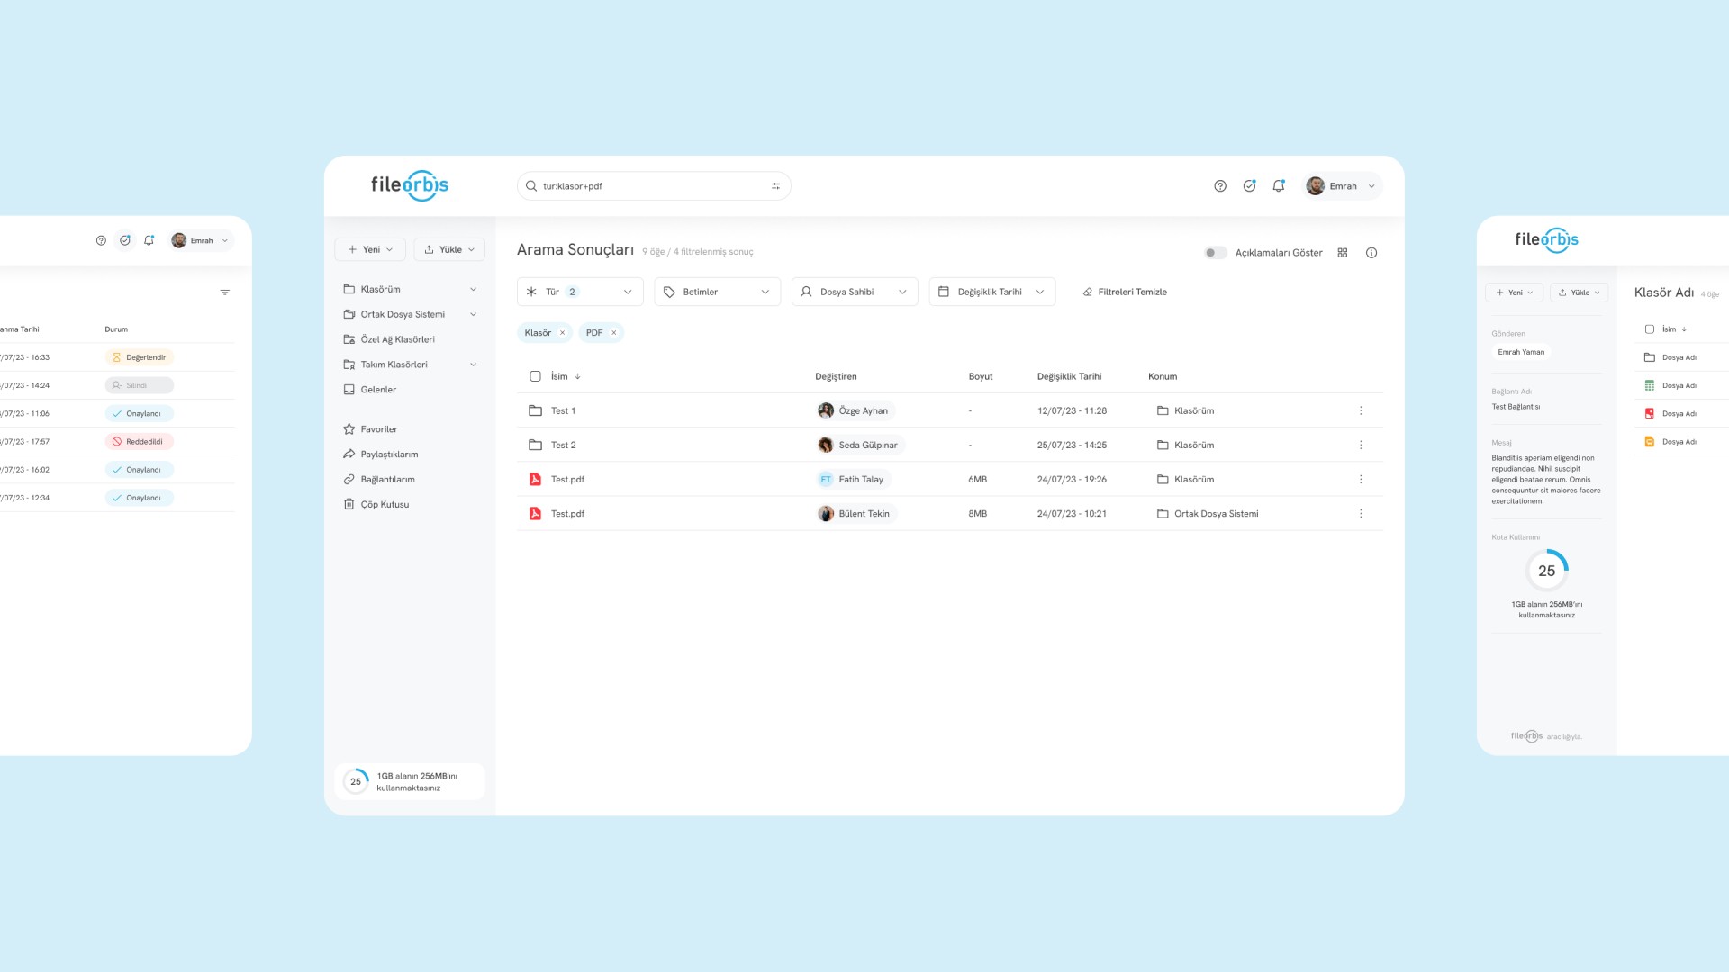Open the notifications bell icon

(x=1278, y=186)
